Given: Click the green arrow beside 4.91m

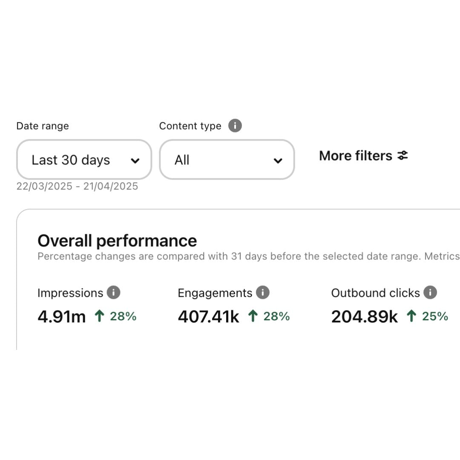Looking at the screenshot, I should pyautogui.click(x=99, y=316).
